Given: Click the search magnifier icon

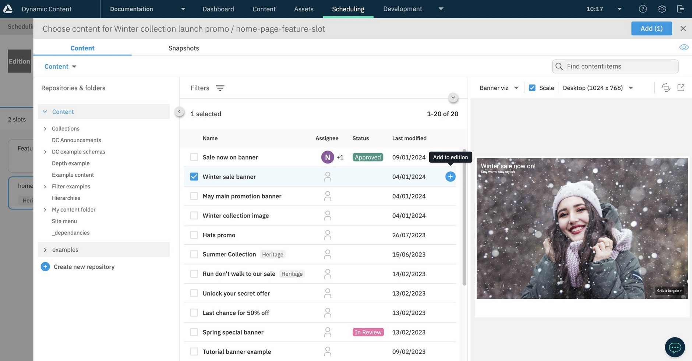Looking at the screenshot, I should pos(559,66).
